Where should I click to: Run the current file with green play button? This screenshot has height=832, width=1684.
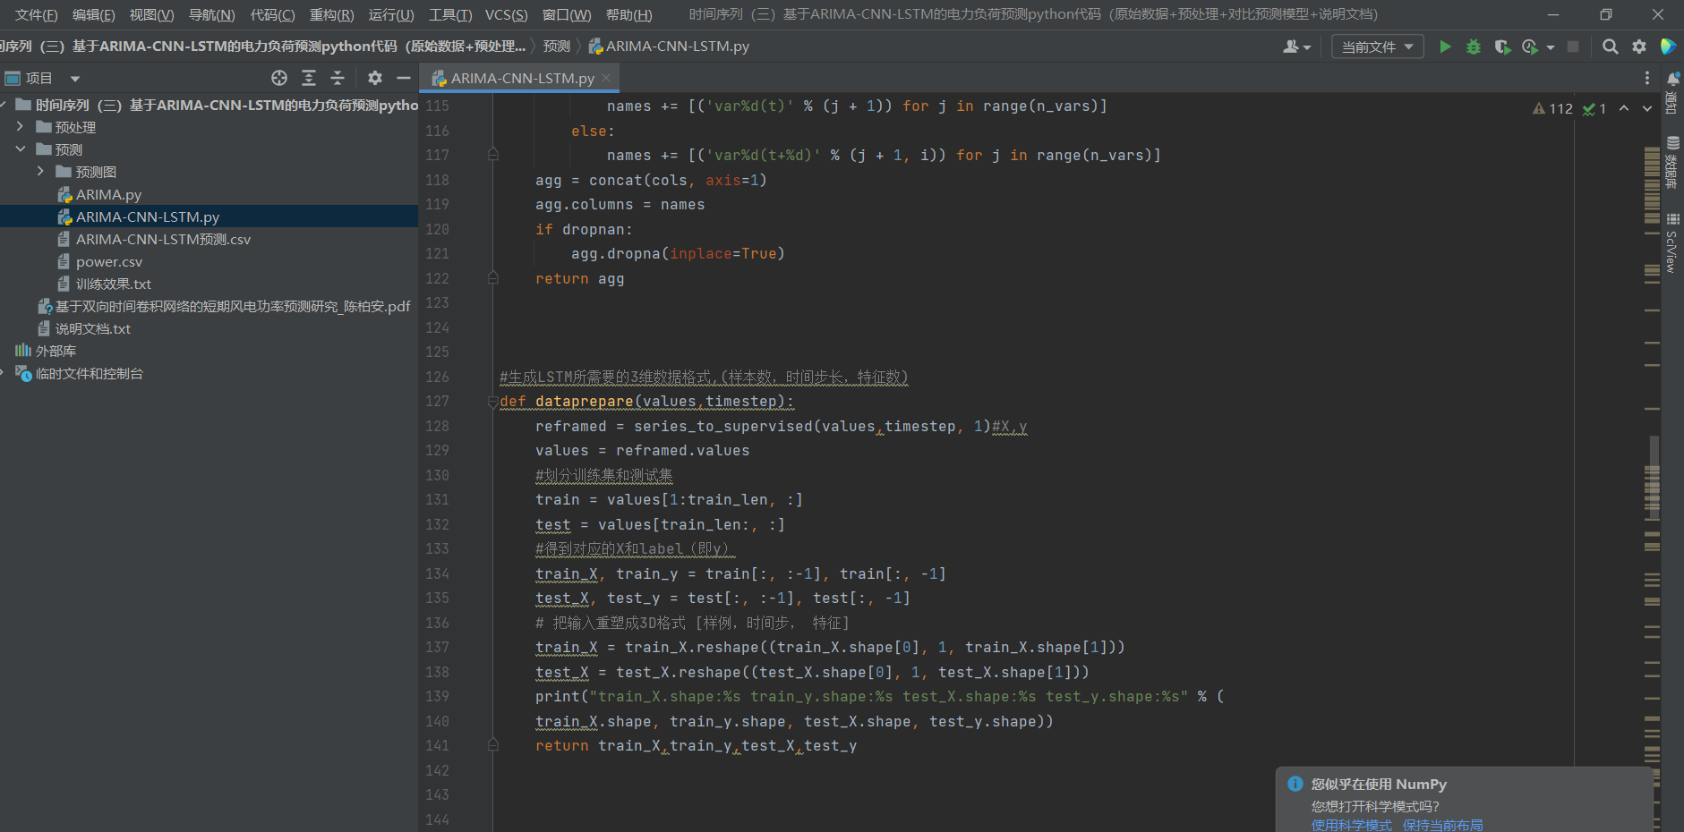(1444, 47)
